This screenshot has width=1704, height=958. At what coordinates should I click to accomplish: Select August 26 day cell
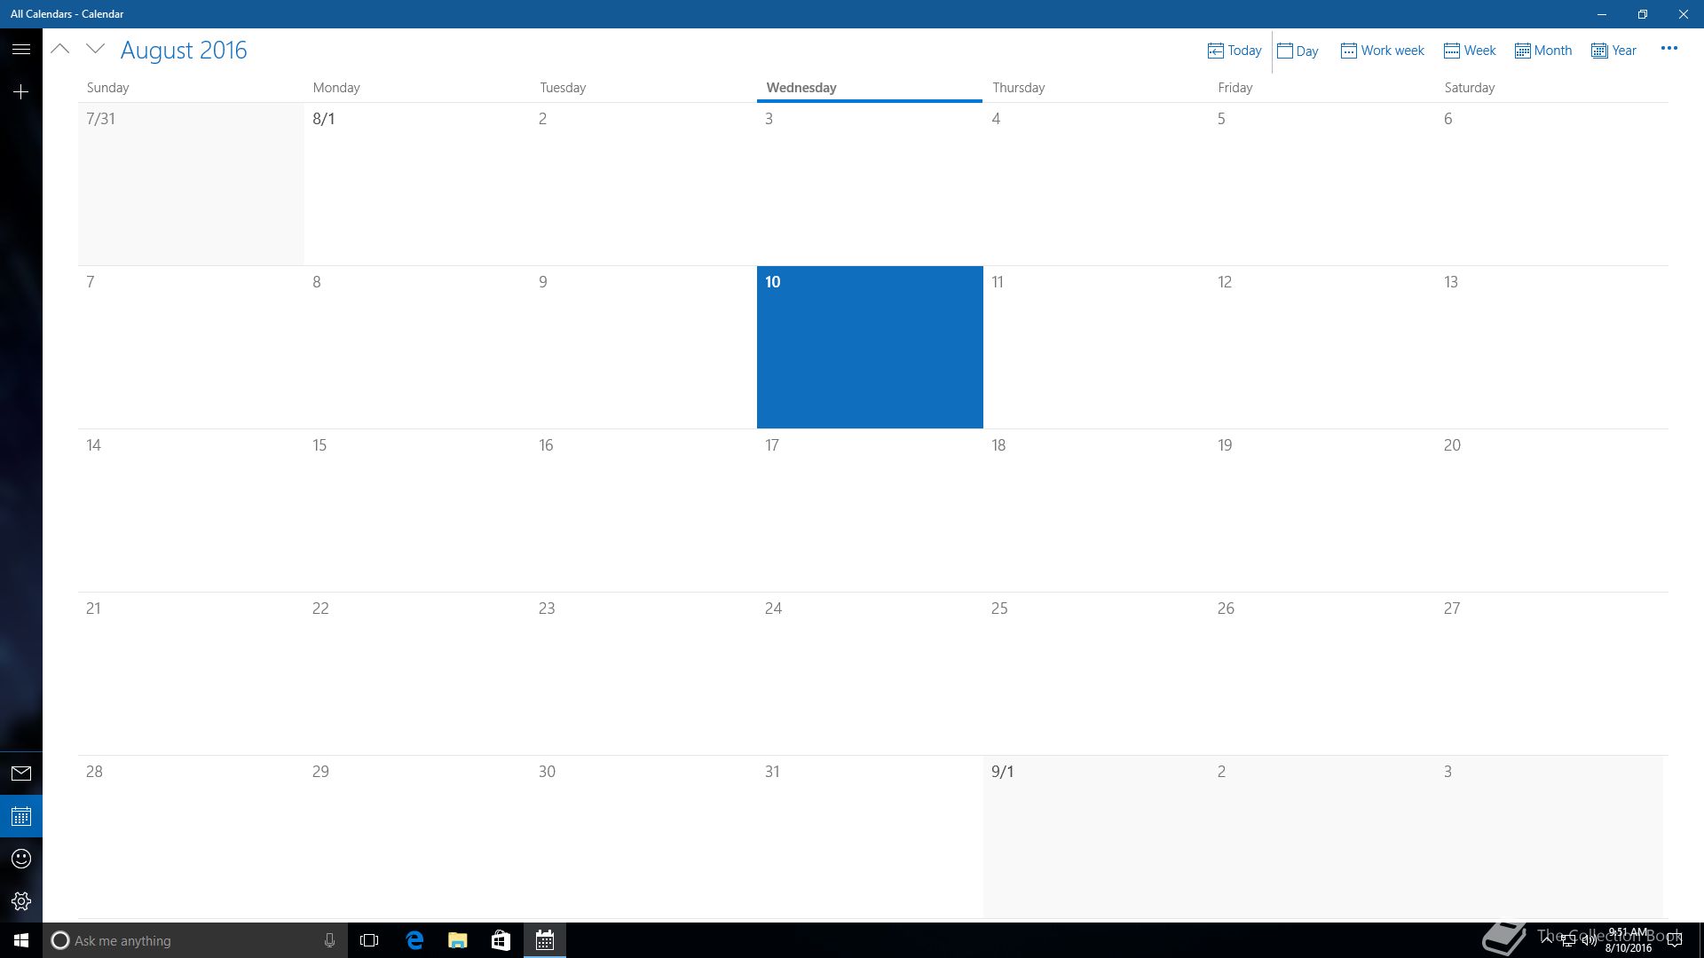pos(1322,673)
